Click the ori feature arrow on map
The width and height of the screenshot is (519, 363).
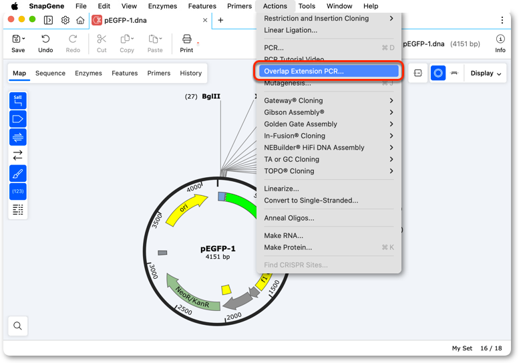(x=186, y=209)
